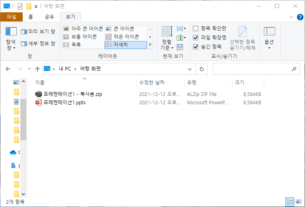Expand chevron before 내 PC in address bar
Image resolution: width=305 pixels, height=207 pixels.
54,69
